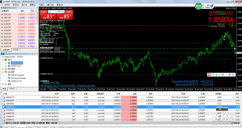Viewport: 242px width, 128px height.
Task: Click the BUY one-click trading button
Action: tap(69, 12)
